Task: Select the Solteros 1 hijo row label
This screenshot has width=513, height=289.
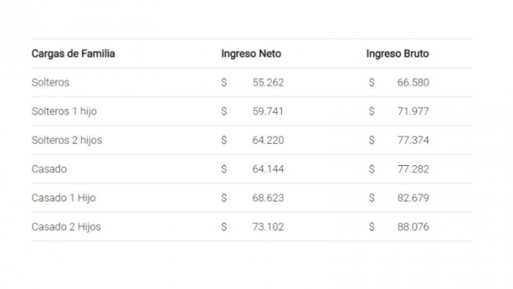Action: 64,111
